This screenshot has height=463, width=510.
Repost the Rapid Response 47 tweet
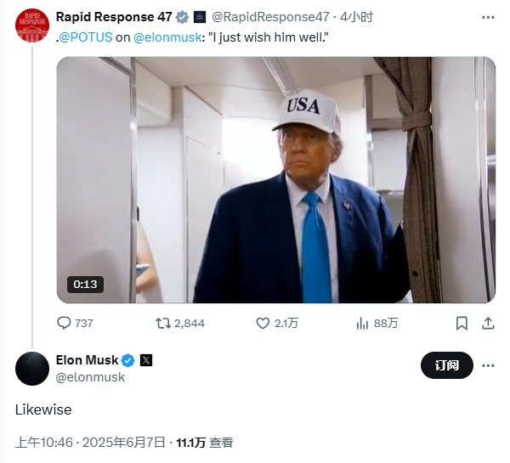[163, 323]
